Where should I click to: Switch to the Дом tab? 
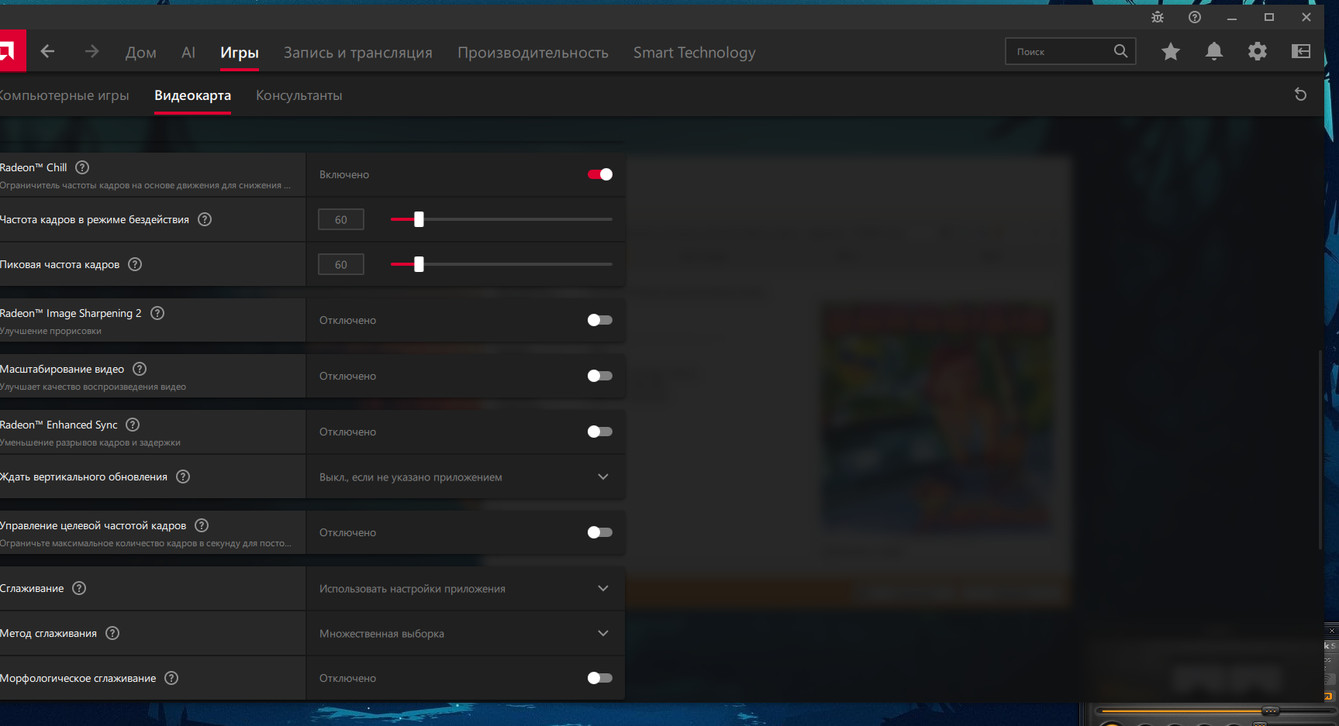(141, 52)
